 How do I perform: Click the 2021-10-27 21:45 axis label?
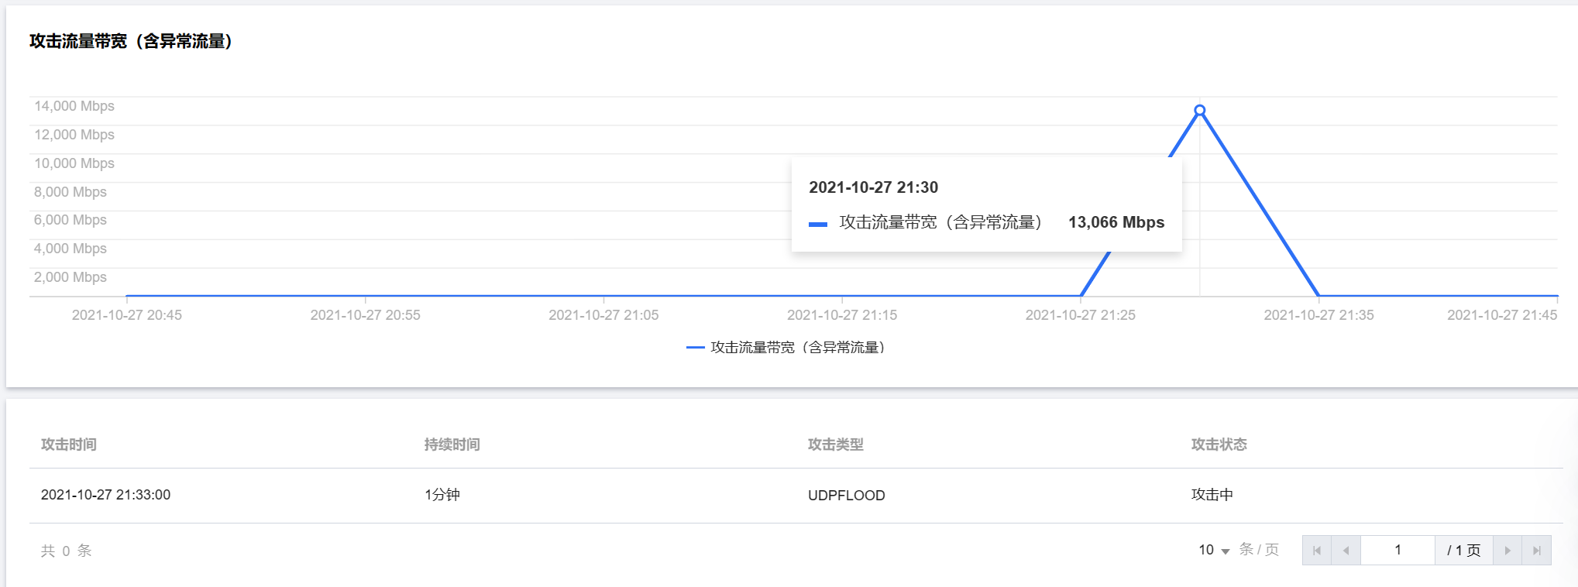1502,315
